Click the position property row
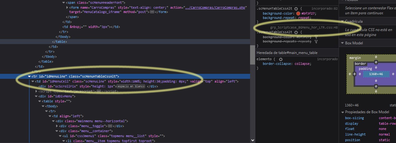 point(370,140)
